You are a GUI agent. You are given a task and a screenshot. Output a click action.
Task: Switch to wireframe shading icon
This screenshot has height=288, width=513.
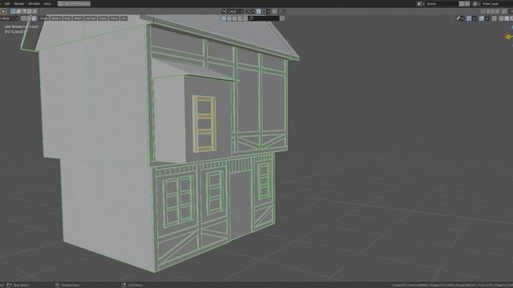tap(501, 18)
